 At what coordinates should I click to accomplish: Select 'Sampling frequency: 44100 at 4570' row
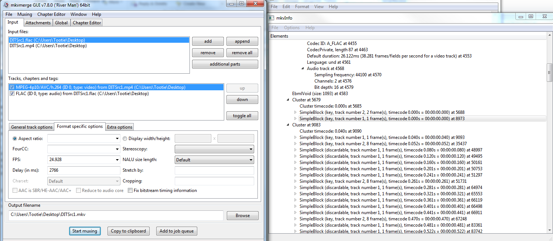click(x=348, y=75)
